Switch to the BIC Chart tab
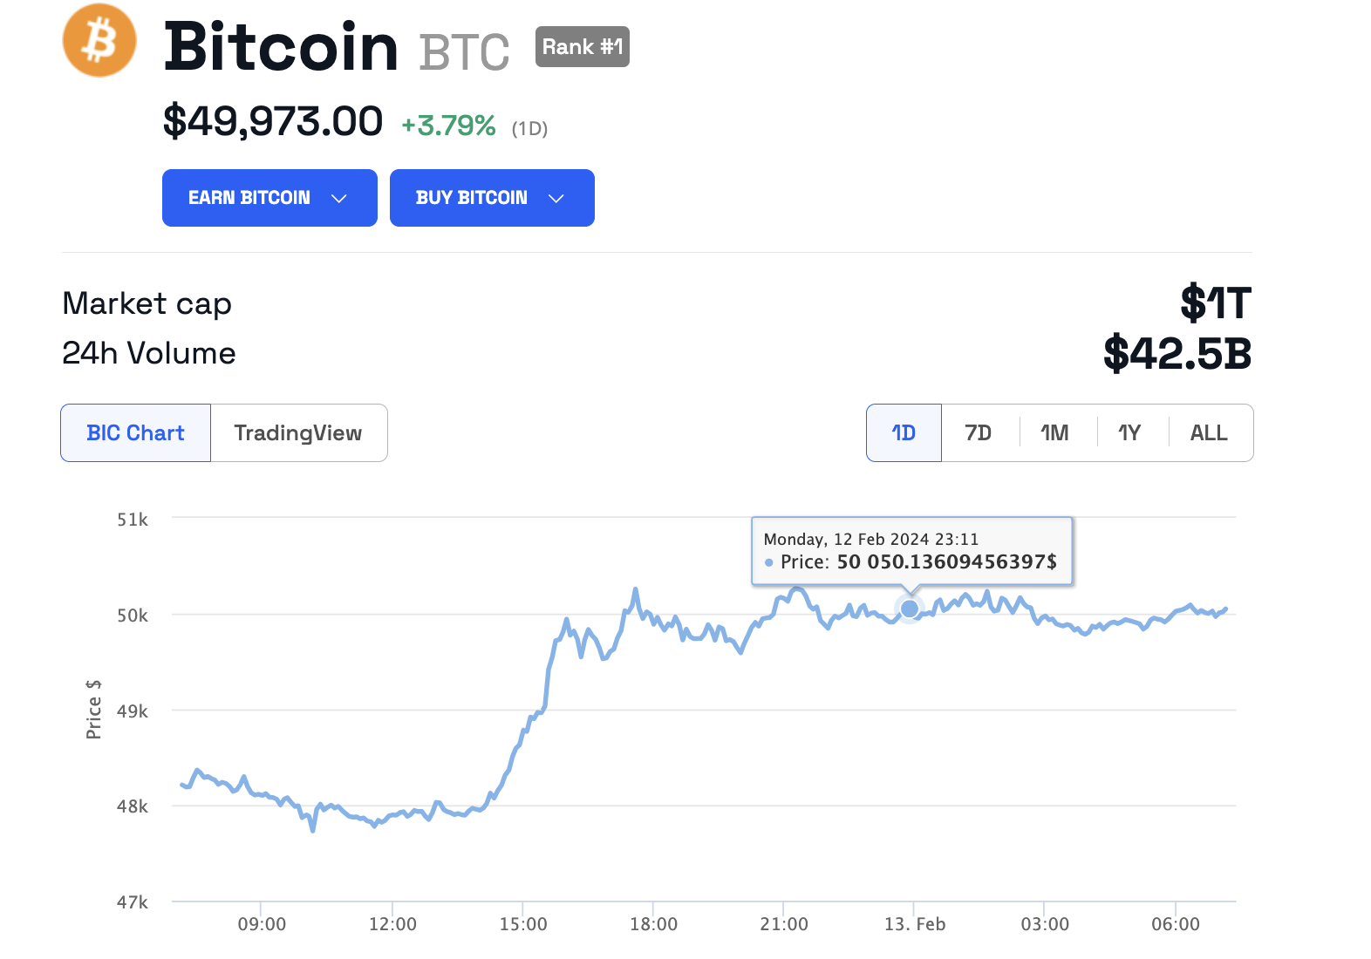This screenshot has width=1371, height=959. (x=136, y=433)
